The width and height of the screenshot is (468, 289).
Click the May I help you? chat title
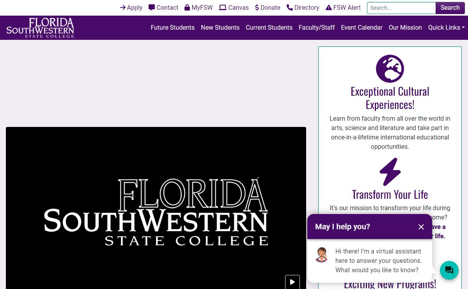(342, 227)
